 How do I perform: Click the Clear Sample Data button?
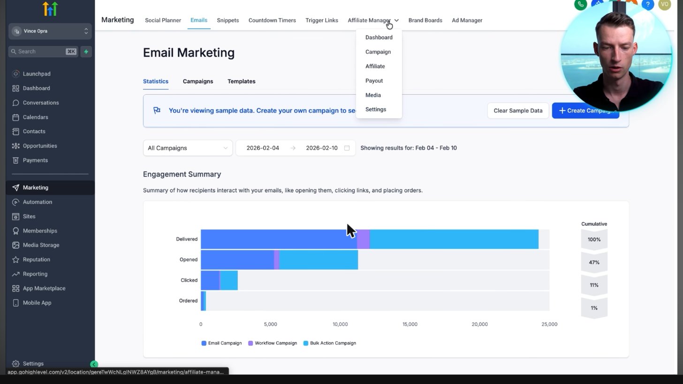[x=518, y=111]
